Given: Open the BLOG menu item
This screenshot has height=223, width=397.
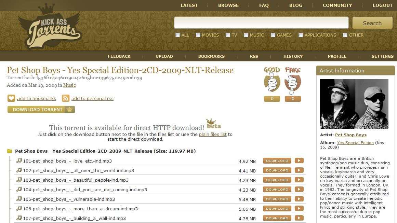Looking at the screenshot, I should tap(296, 5).
